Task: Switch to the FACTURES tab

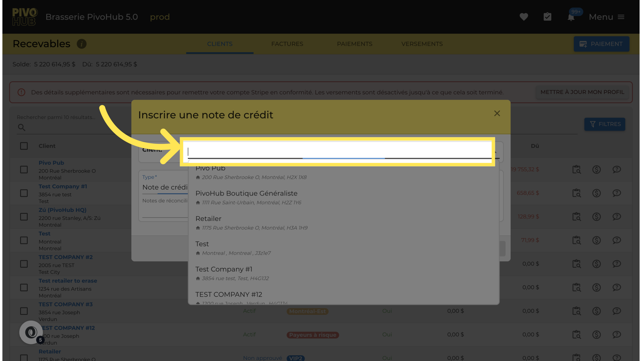Action: (287, 44)
